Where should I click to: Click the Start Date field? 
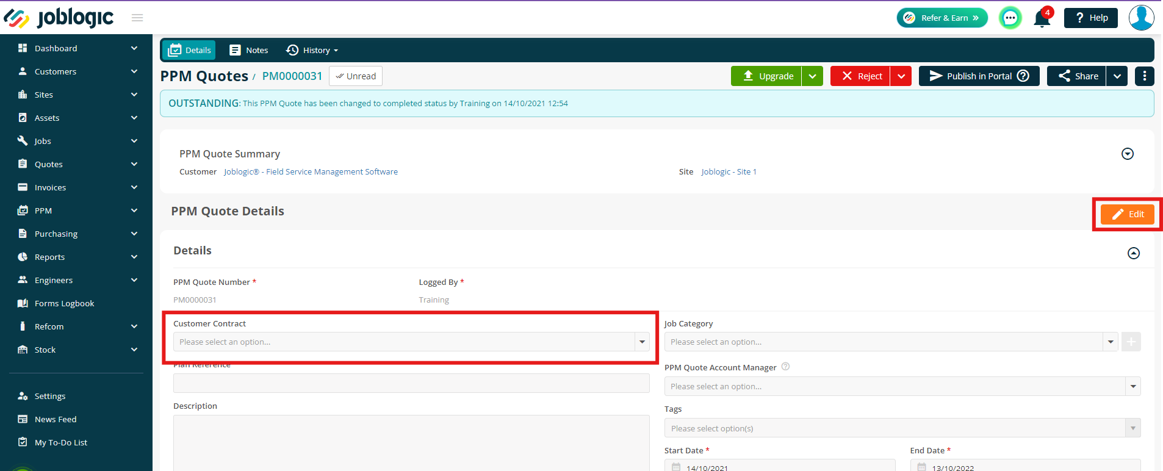780,466
